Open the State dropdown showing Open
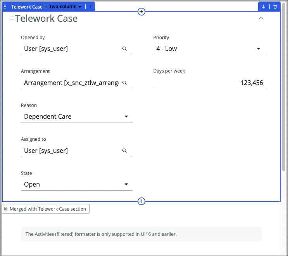 click(x=76, y=185)
